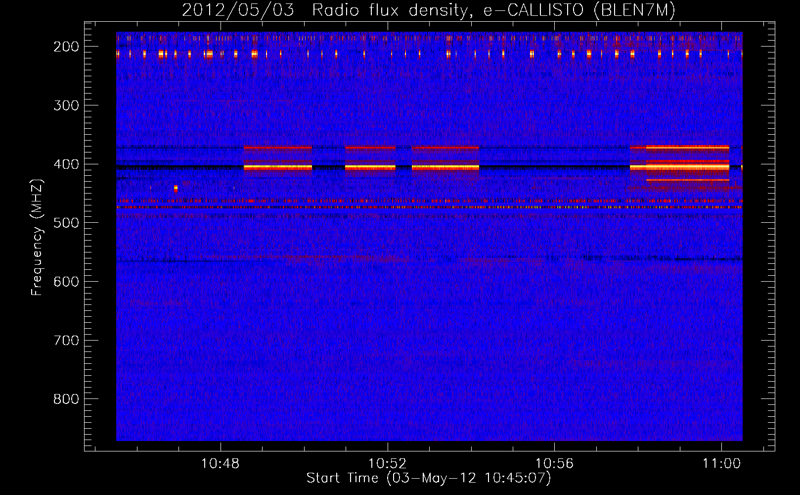The image size is (800, 495).
Task: Click the 200 frequency tick label
Action: [66, 47]
